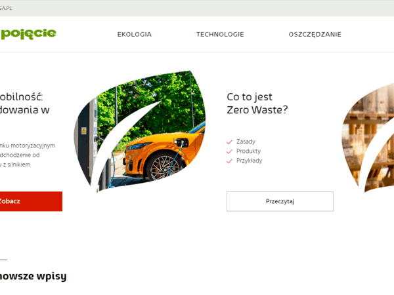
Task: Click the leaf-shaped wooden pallets image
Action: (368, 138)
